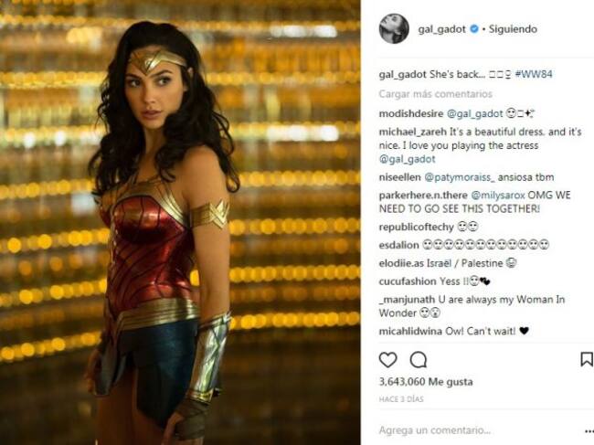This screenshot has width=594, height=445.
Task: Save the post with the bookmark icon
Action: (x=587, y=359)
